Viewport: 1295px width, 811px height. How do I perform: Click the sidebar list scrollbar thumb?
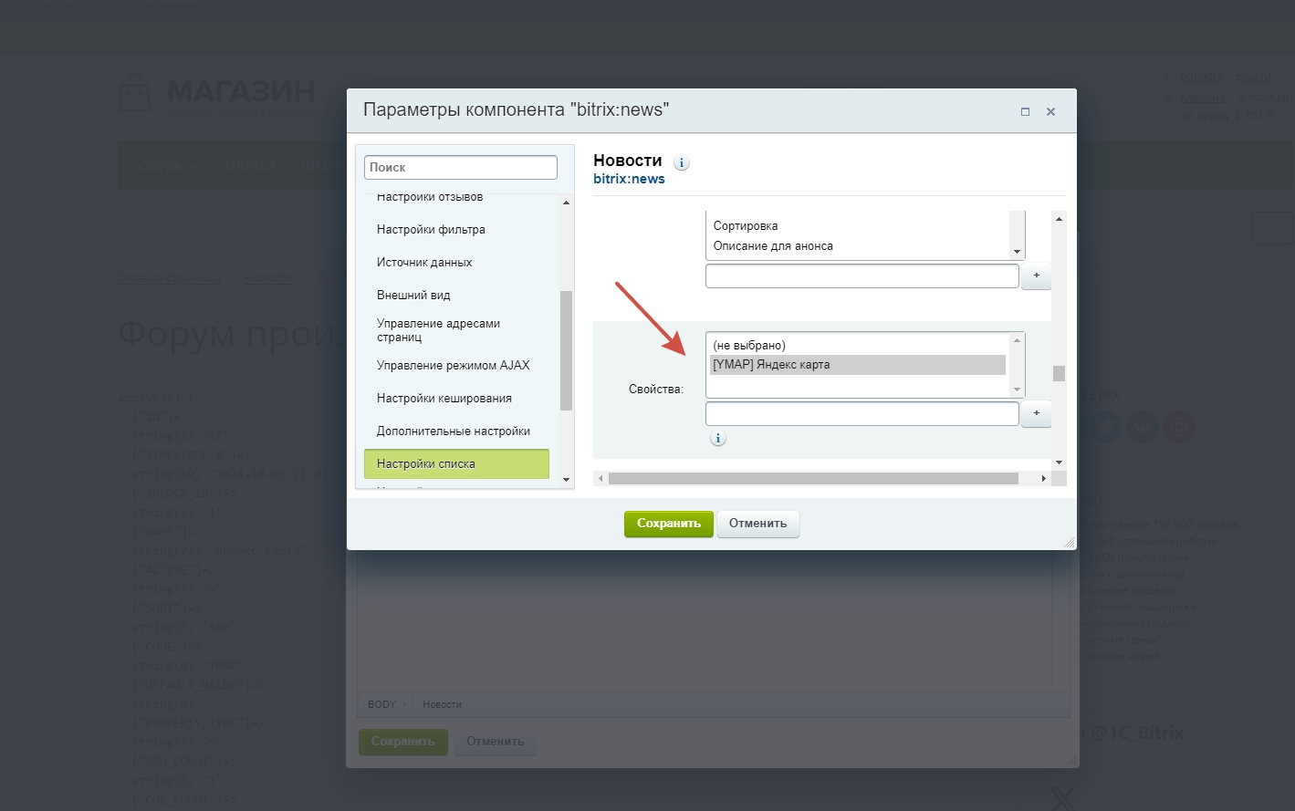(566, 350)
